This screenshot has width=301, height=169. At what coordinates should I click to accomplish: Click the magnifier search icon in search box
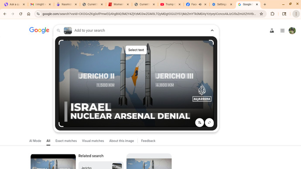58,30
